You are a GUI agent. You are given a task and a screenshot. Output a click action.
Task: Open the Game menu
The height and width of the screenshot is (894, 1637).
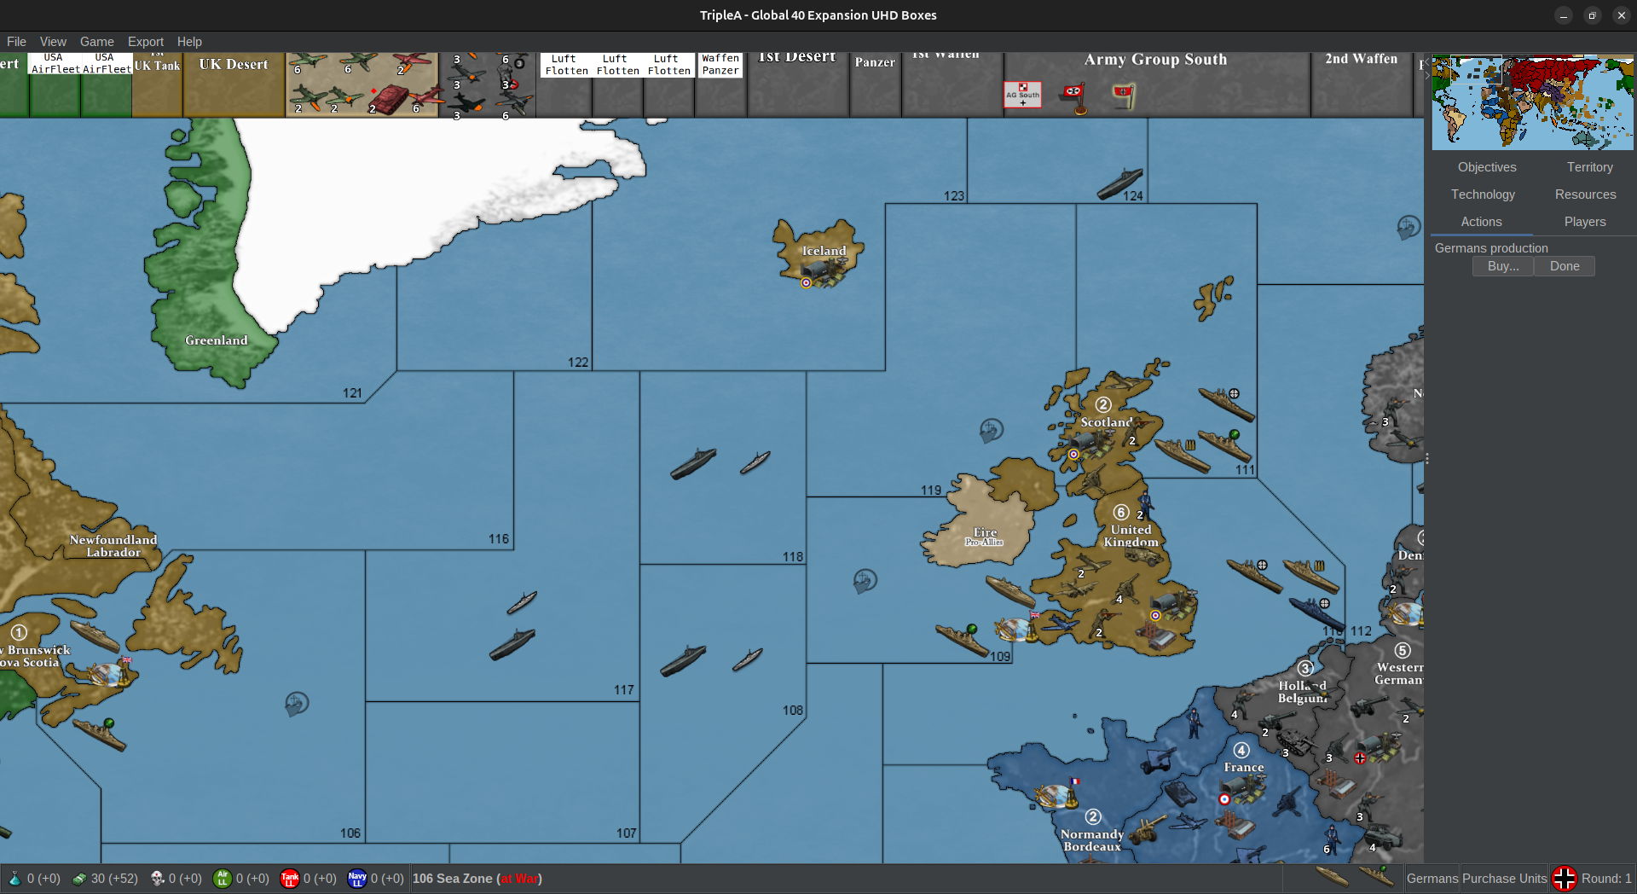point(97,42)
